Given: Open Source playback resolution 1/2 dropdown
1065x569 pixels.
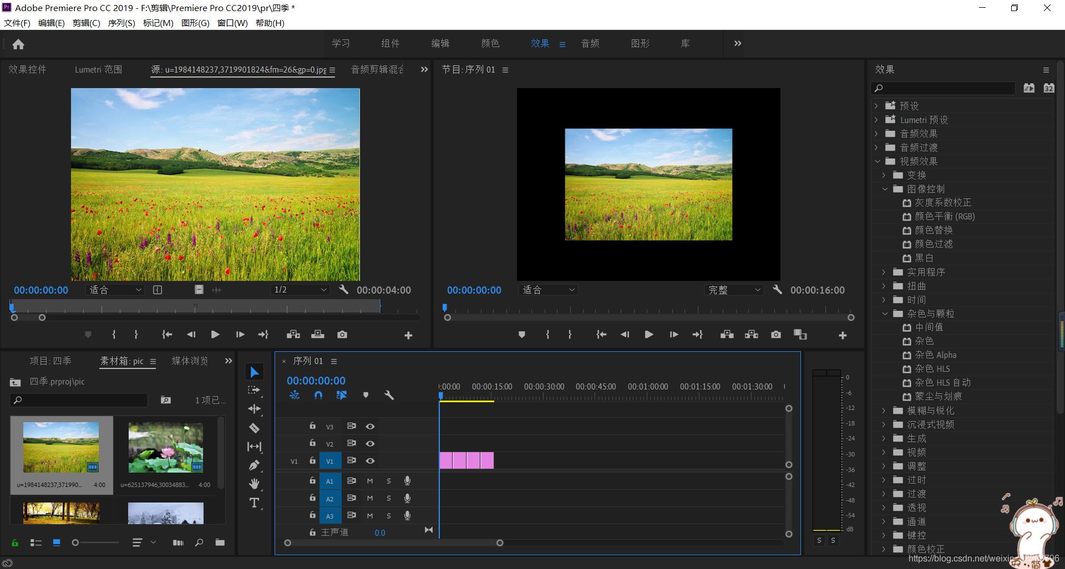Looking at the screenshot, I should [x=300, y=290].
